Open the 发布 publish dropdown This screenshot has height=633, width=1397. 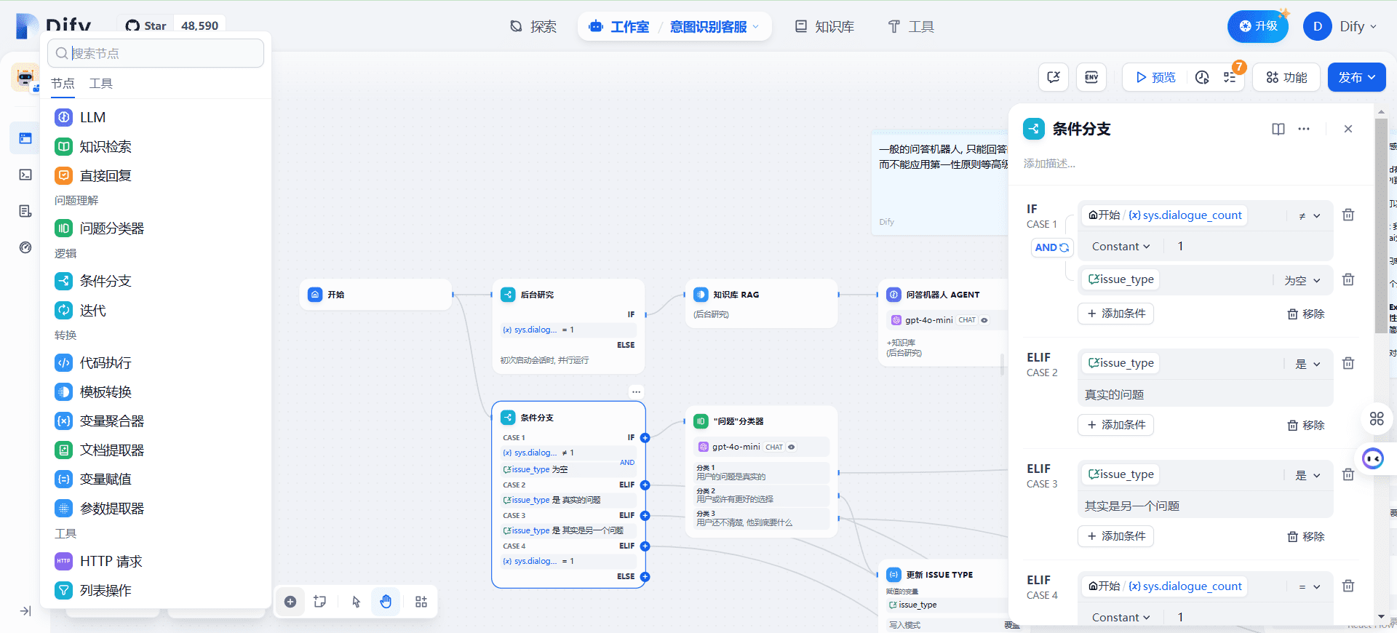click(1357, 77)
